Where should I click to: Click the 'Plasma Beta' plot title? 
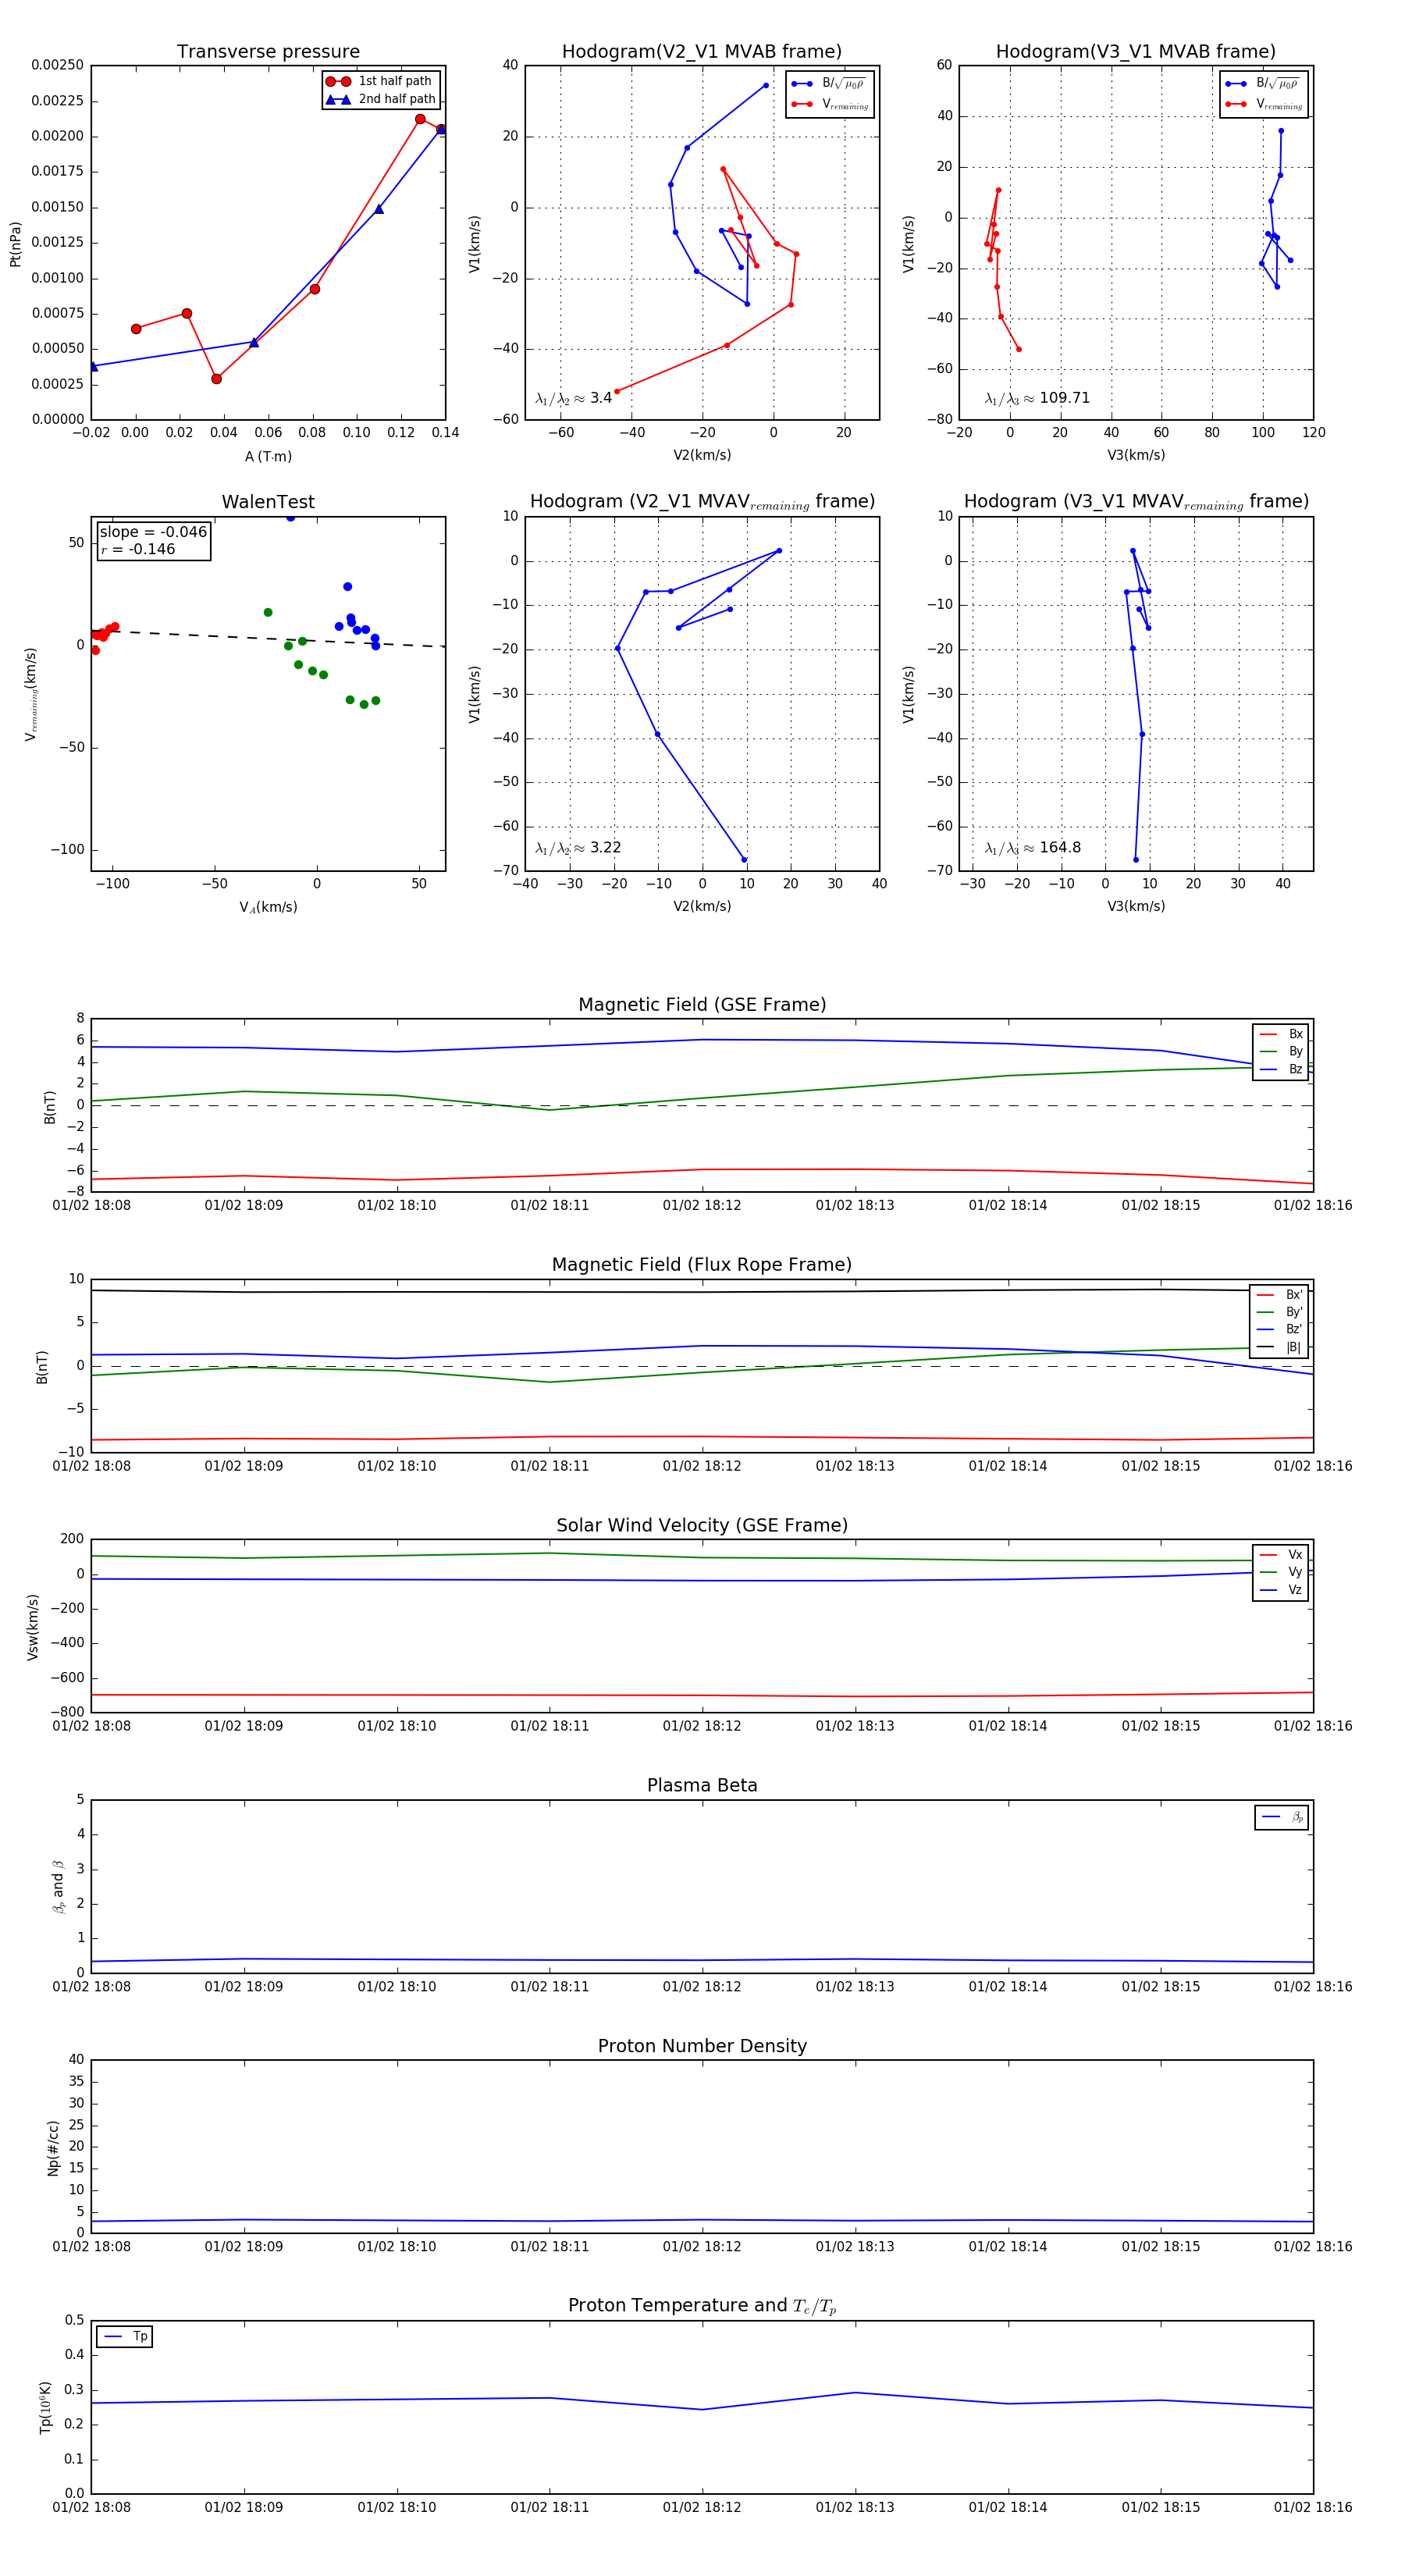702,1785
